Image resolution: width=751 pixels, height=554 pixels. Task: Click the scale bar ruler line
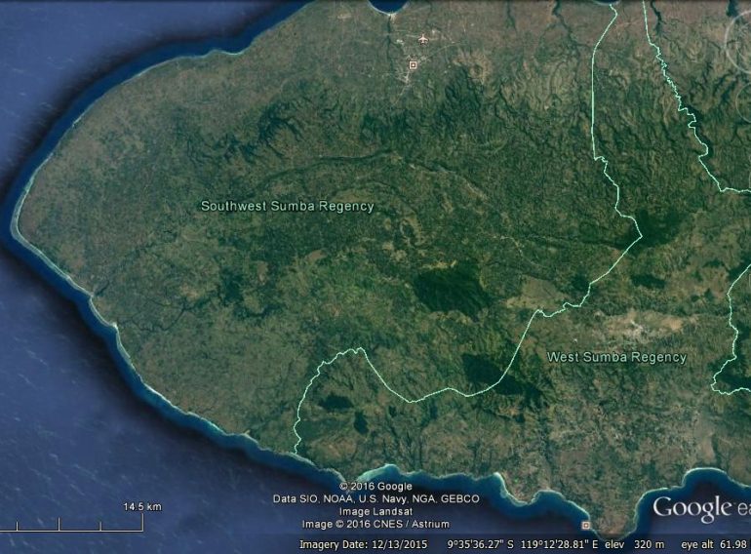point(73,525)
